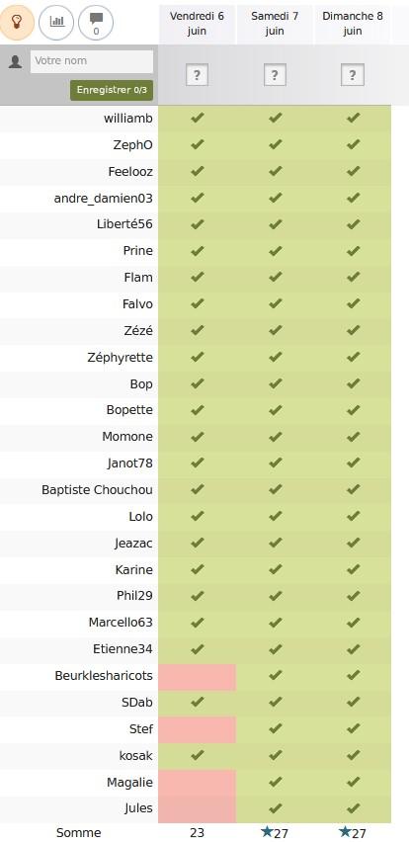The width and height of the screenshot is (409, 842).
Task: Toggle your vote for Vendredi 6 juin
Action: (x=197, y=75)
